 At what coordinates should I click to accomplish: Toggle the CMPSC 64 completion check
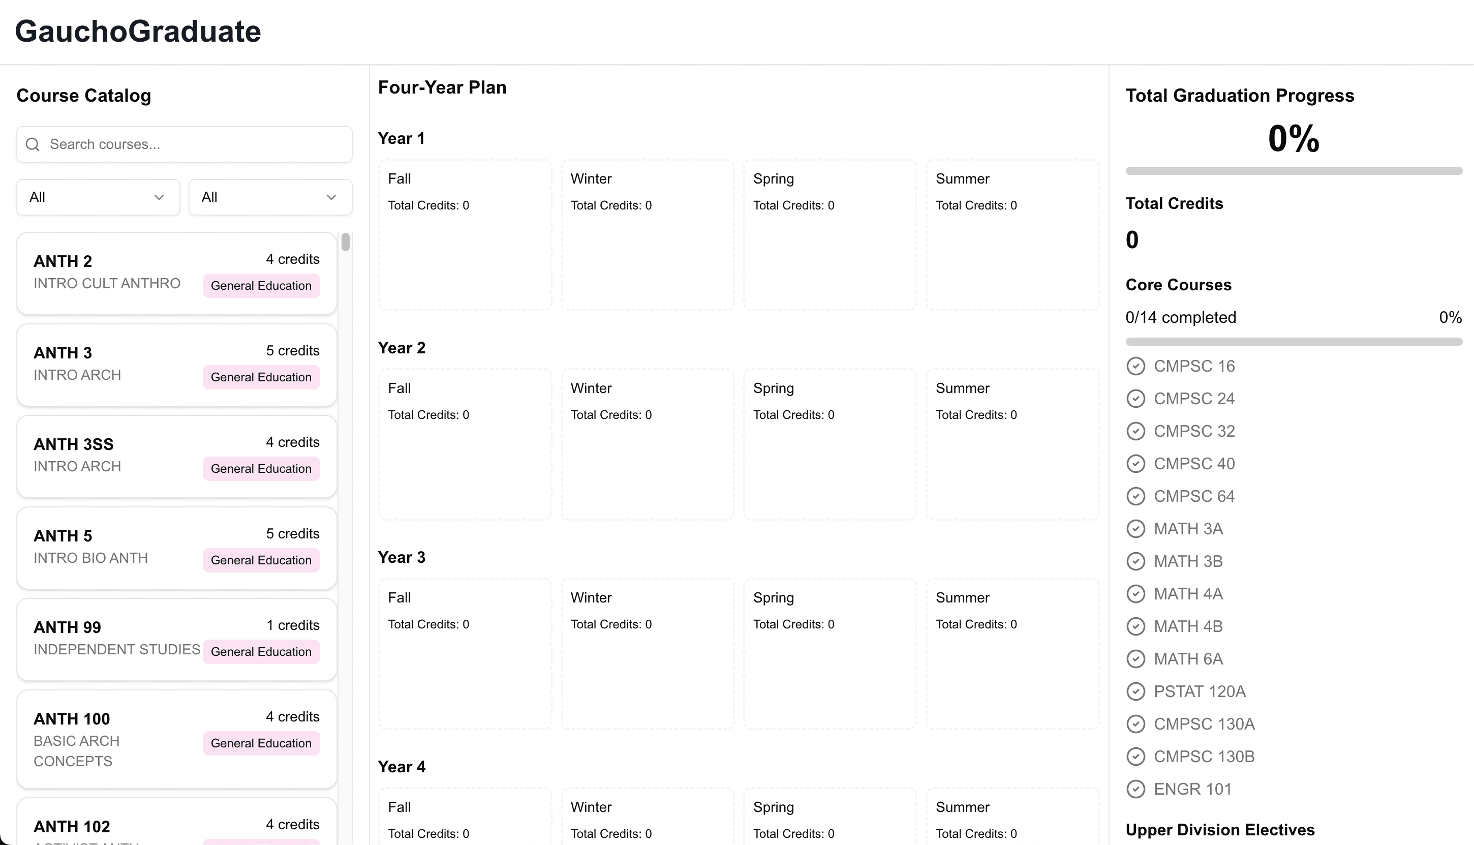click(1135, 496)
